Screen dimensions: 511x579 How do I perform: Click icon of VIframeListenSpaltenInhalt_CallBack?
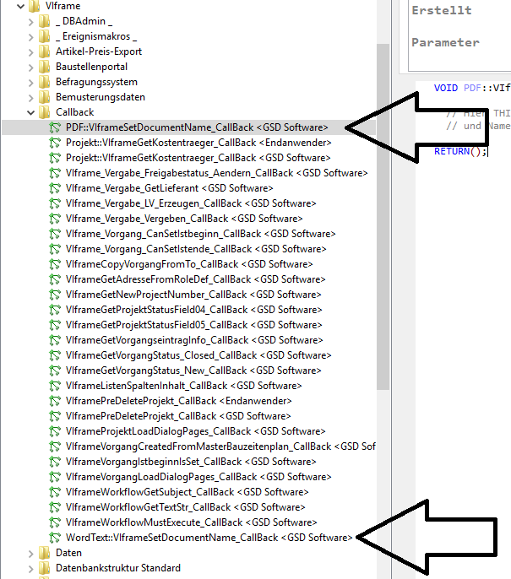click(x=55, y=386)
